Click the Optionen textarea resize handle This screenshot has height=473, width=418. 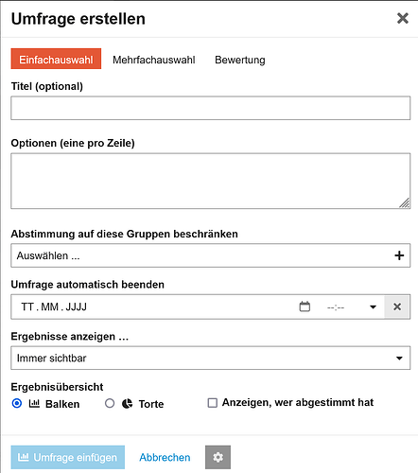tap(405, 203)
